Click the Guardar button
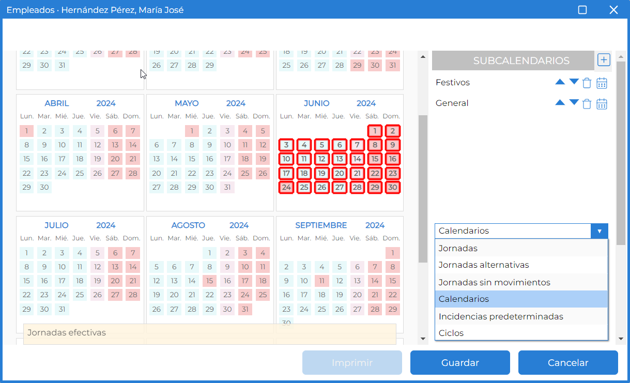 point(460,363)
